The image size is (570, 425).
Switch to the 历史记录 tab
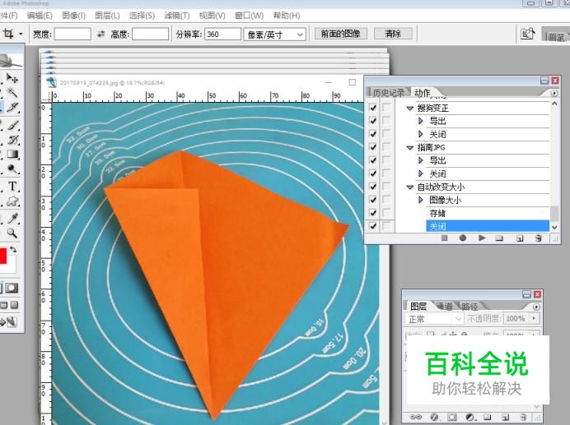coord(388,93)
